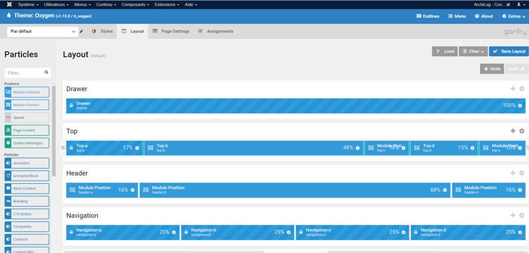This screenshot has height=253, width=529.
Task: Select the Module Position particle in sidebar
Action: 26,105
